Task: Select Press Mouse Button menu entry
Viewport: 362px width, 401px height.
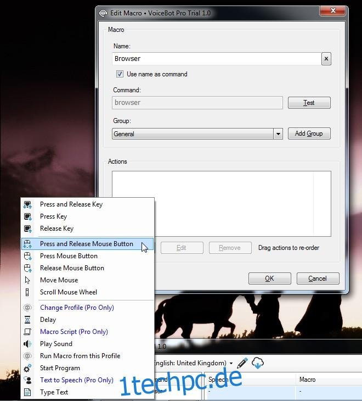Action: 88,256
